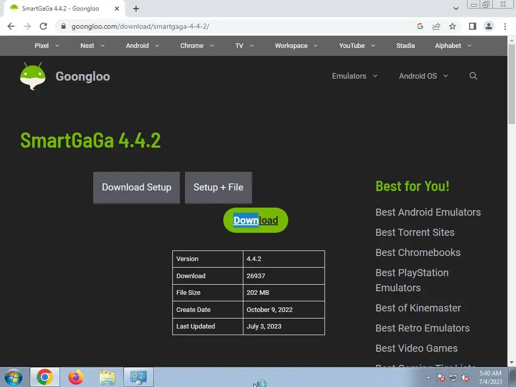Screen dimensions: 516x387
Task: Open the Best PlayStation Emulators link
Action: tap(412, 280)
